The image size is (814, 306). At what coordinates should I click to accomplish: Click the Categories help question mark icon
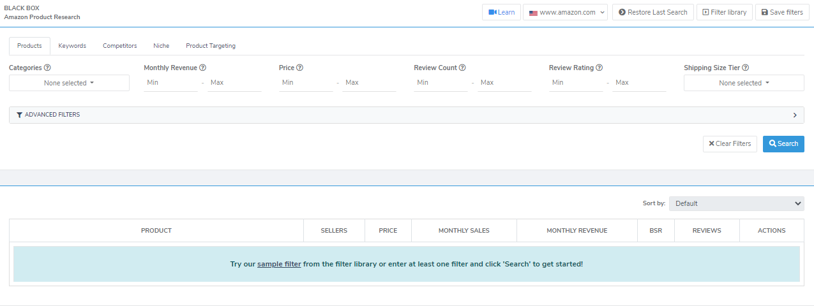48,68
